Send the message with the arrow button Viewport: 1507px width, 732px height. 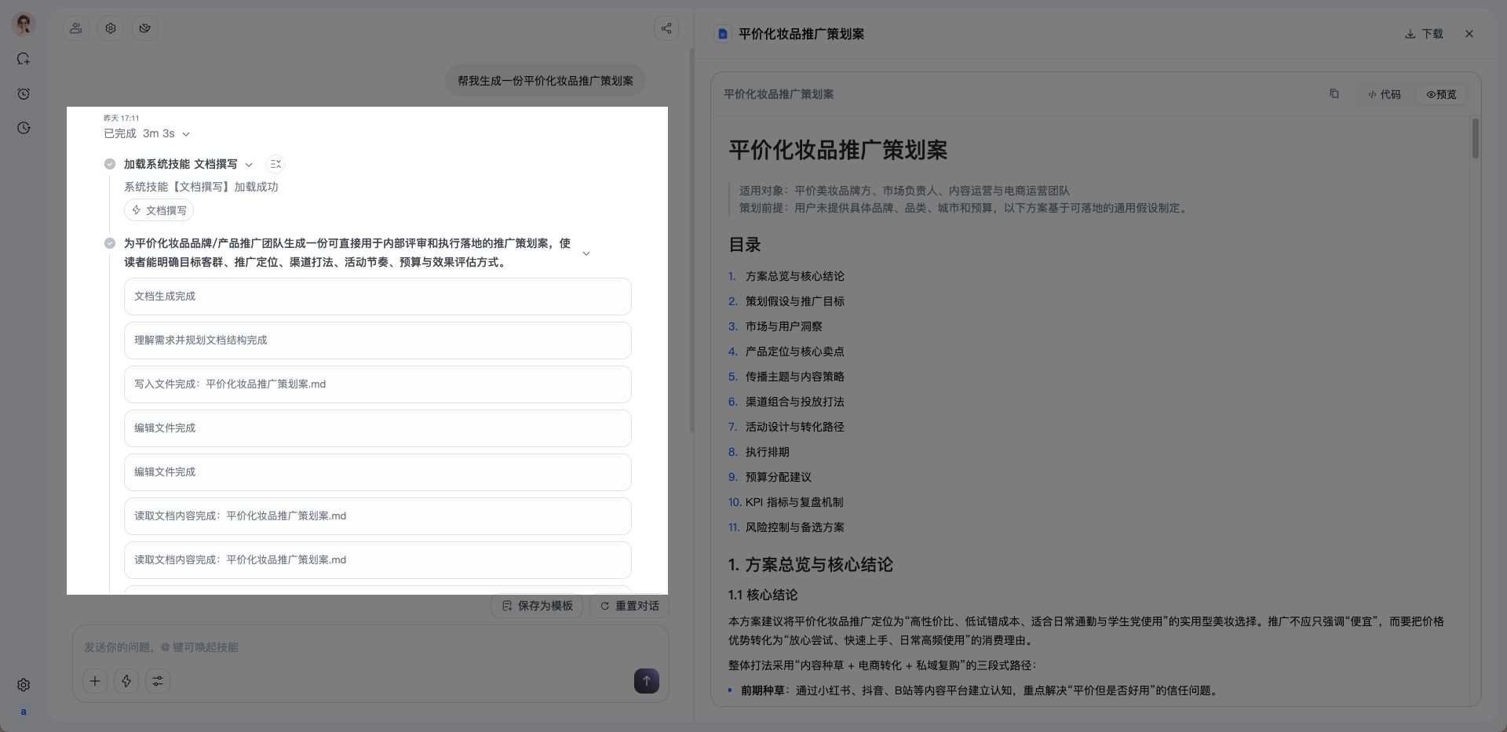pos(647,681)
